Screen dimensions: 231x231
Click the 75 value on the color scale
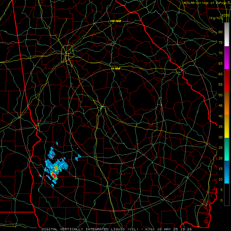click(220, 42)
